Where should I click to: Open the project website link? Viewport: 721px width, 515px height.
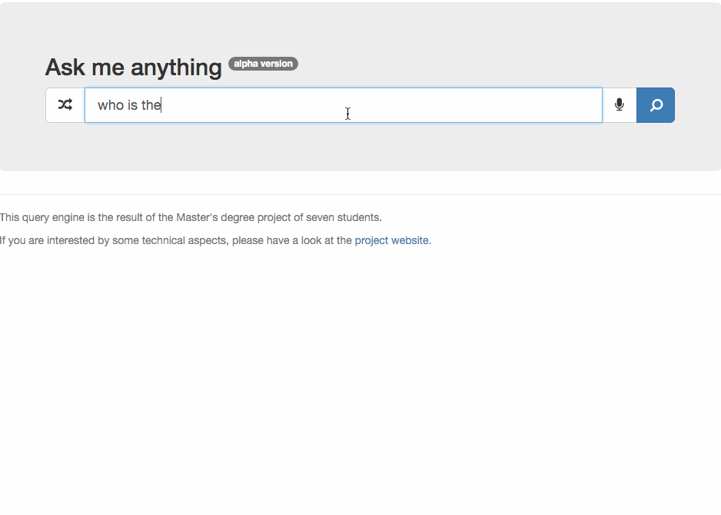(392, 240)
